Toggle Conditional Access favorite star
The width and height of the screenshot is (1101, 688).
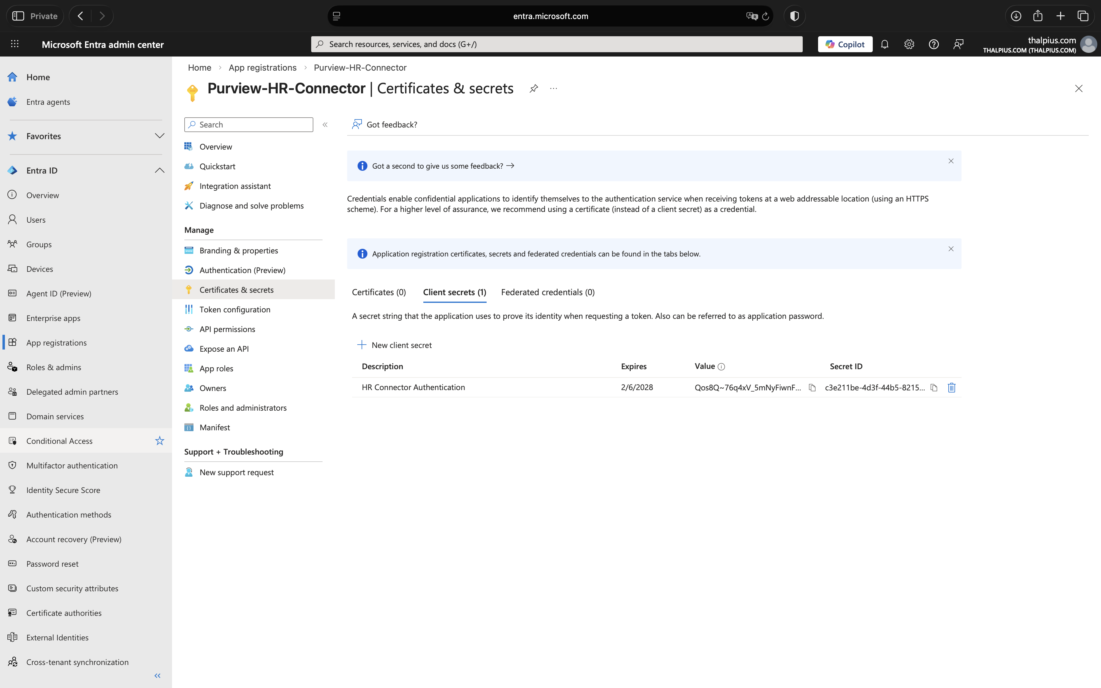159,441
